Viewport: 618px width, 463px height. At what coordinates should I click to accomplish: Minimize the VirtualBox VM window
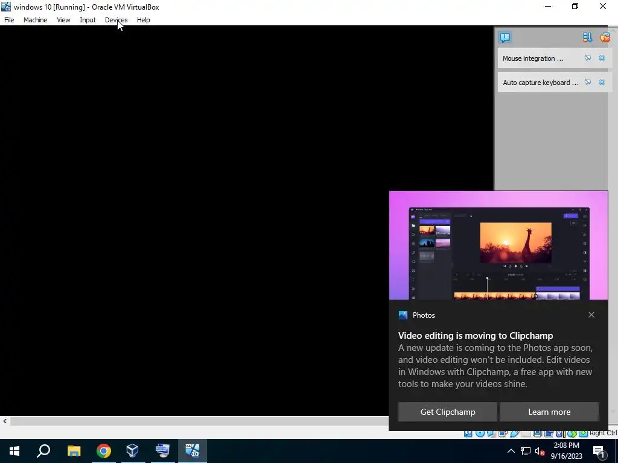(x=548, y=6)
